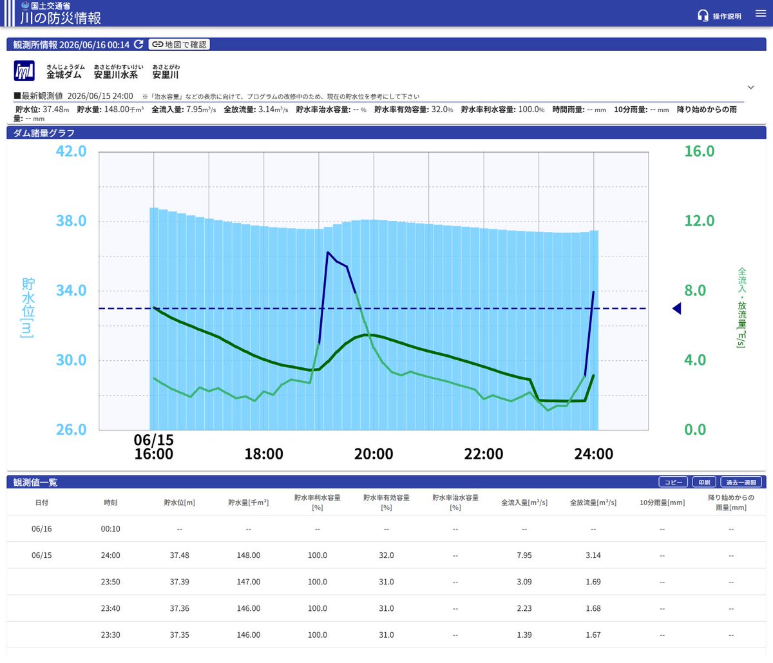Image resolution: width=773 pixels, height=663 pixels.
Task: Click the 印刷 print button
Action: click(704, 482)
